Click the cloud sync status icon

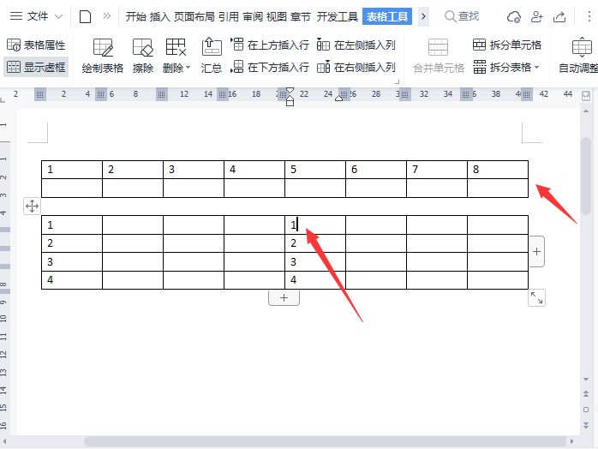coord(514,17)
